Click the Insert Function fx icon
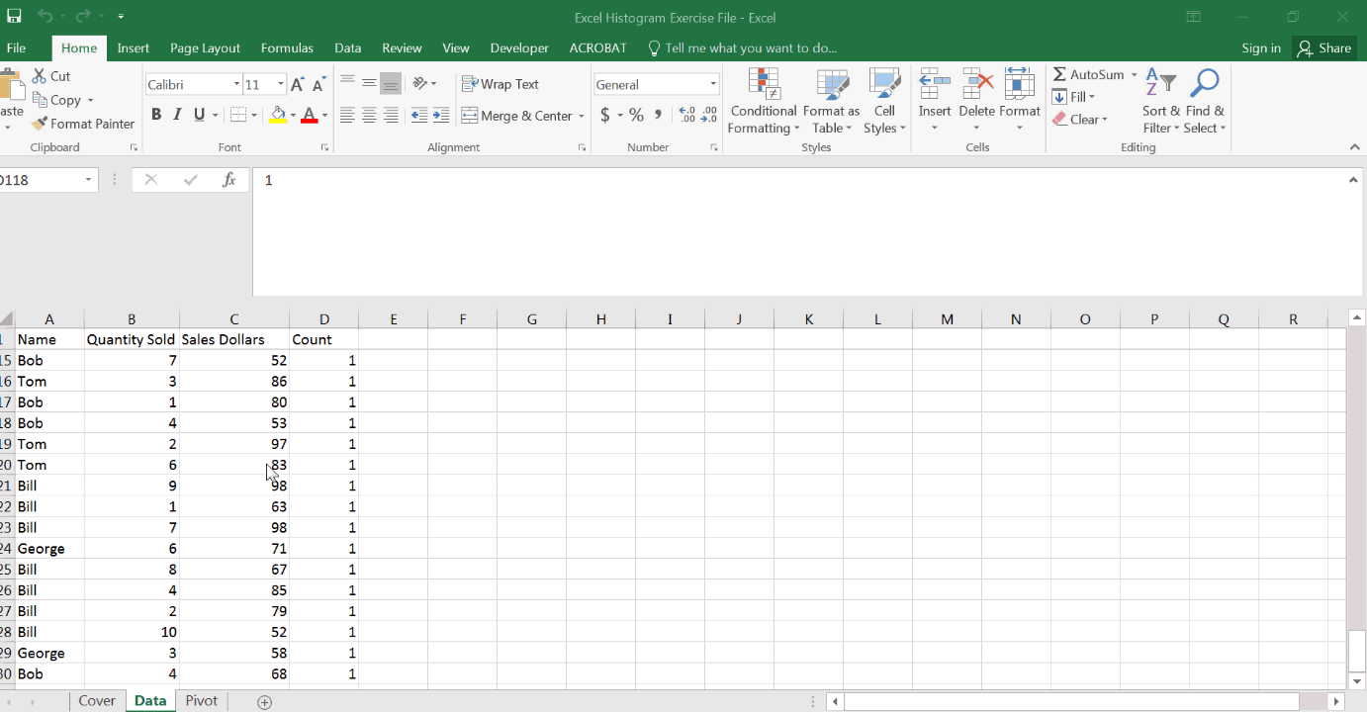This screenshot has height=712, width=1367. 229,180
